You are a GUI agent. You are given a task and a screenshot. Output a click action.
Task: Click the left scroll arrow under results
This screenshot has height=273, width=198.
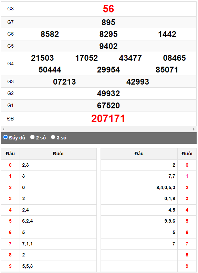[x=3, y=129]
